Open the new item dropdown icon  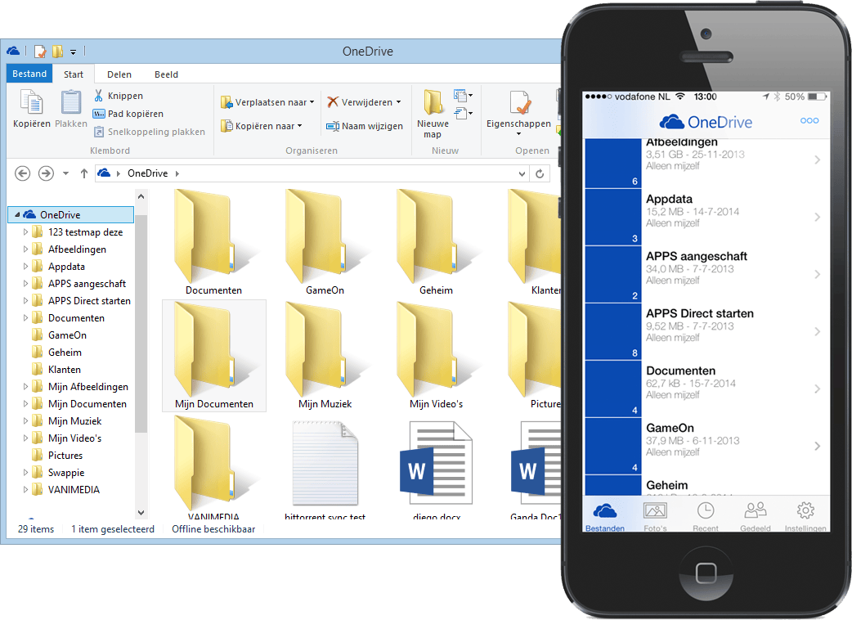(x=463, y=97)
